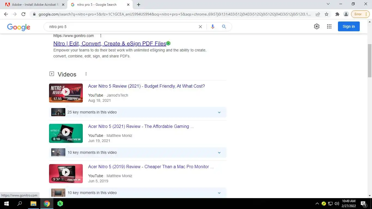Viewport: 372px width, 209px height.
Task: Click the Jarrod'sTech channel name
Action: pos(117,95)
